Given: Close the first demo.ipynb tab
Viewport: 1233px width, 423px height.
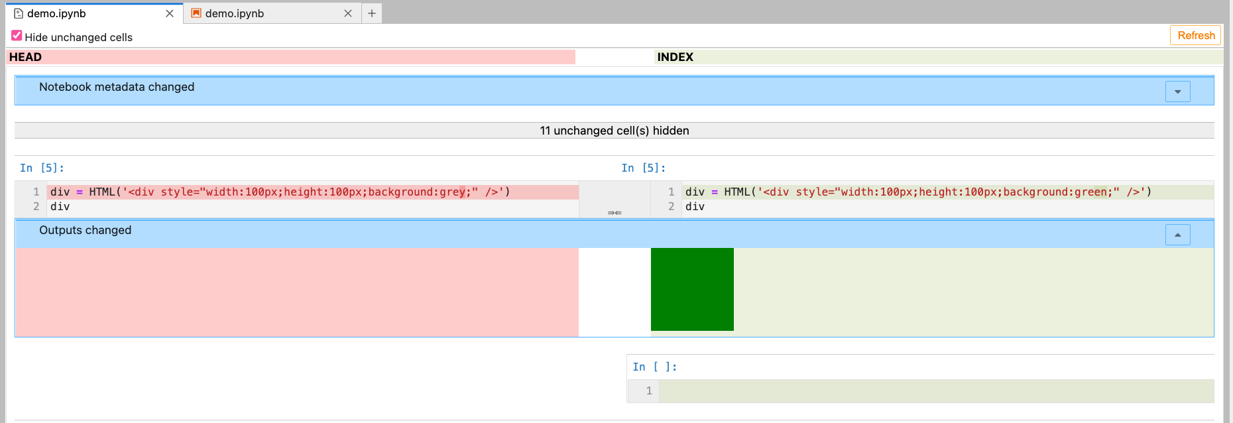Looking at the screenshot, I should pos(170,13).
